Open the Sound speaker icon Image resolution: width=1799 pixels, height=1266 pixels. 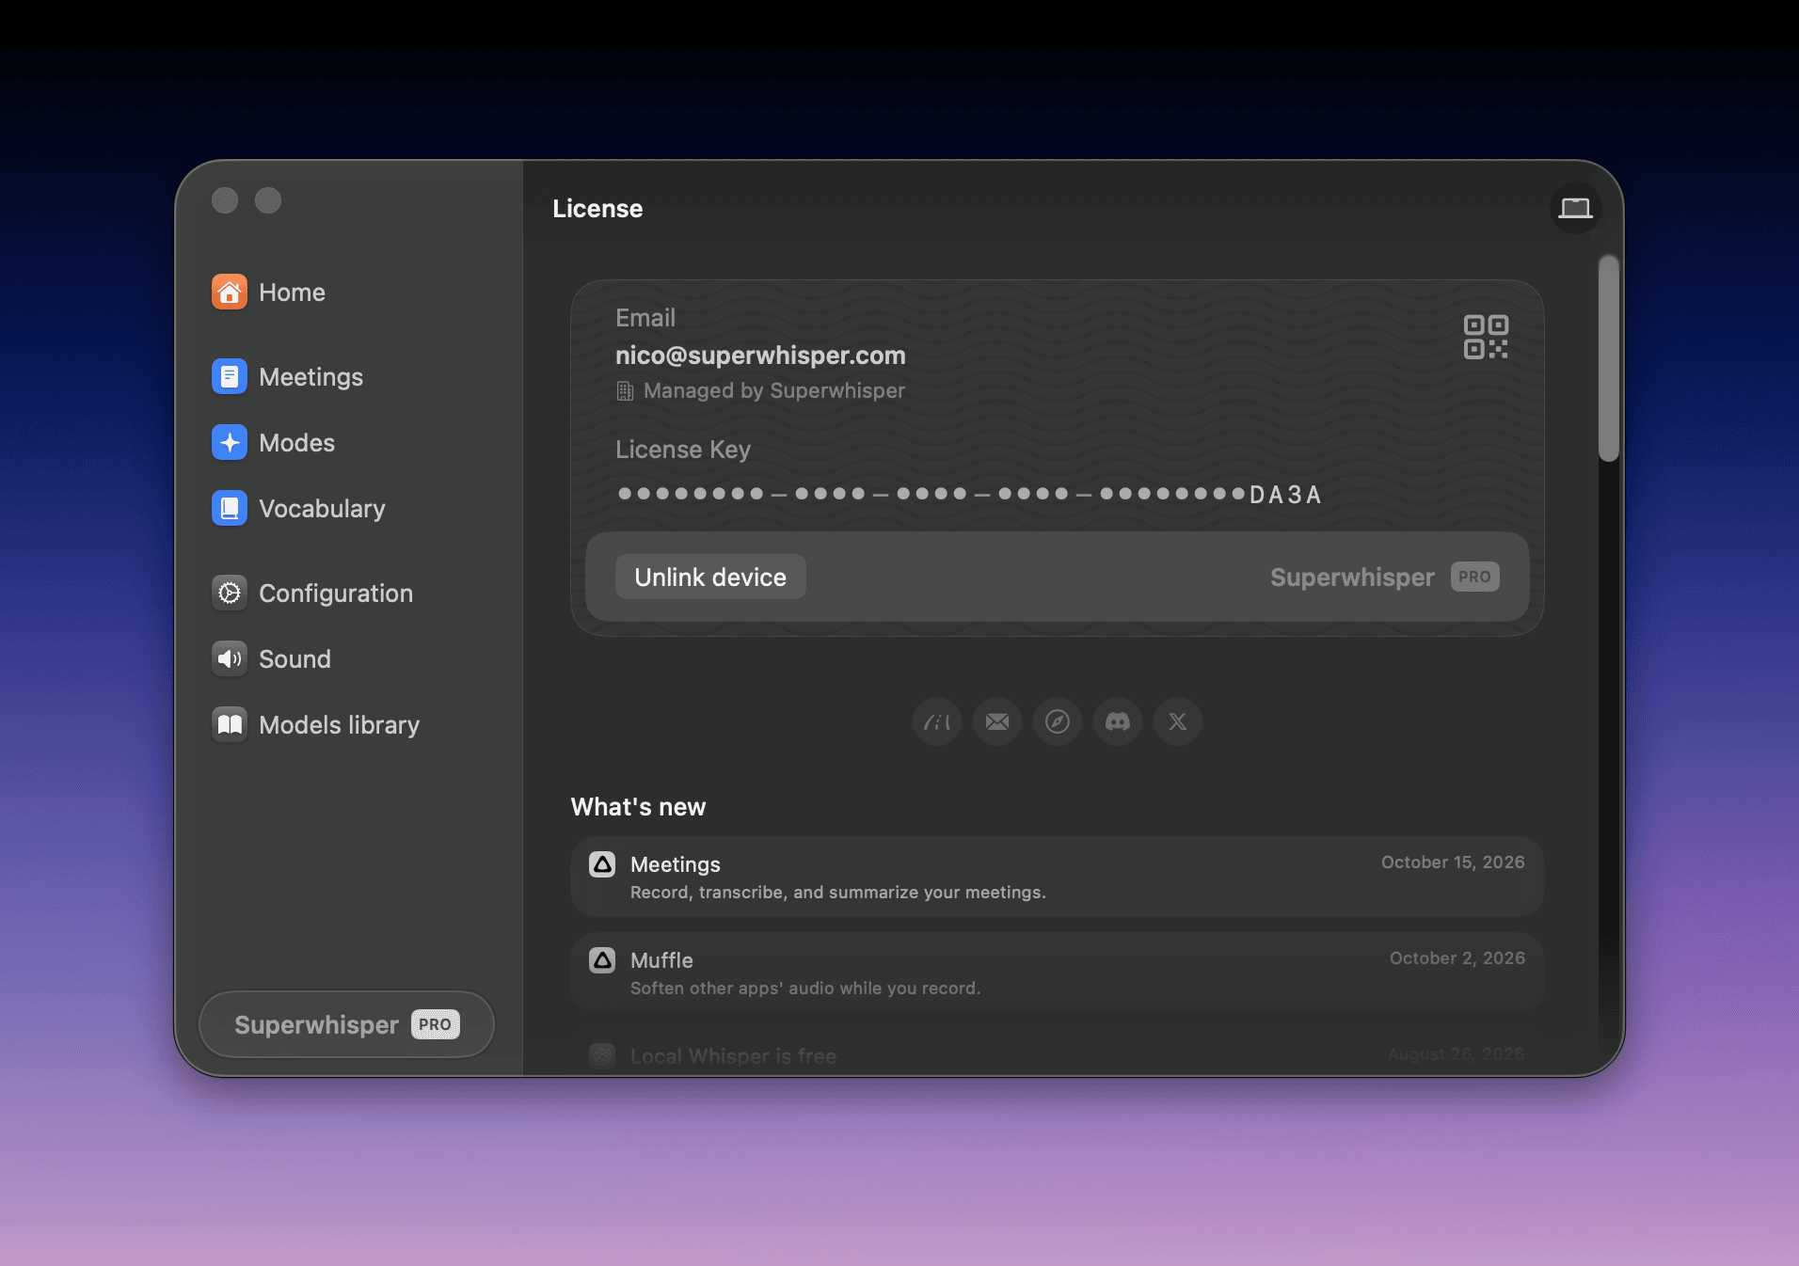[x=230, y=659]
